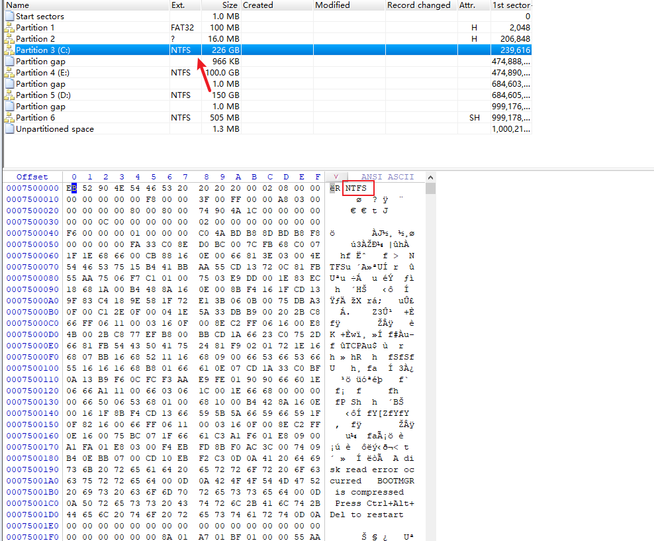The width and height of the screenshot is (654, 541).
Task: Click the hex view scrollbar up arrow
Action: (431, 176)
